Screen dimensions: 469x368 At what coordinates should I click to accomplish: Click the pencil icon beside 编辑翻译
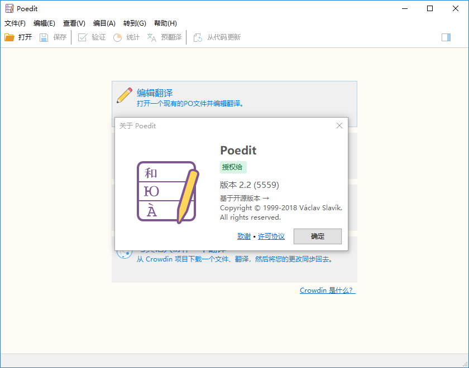click(x=125, y=95)
